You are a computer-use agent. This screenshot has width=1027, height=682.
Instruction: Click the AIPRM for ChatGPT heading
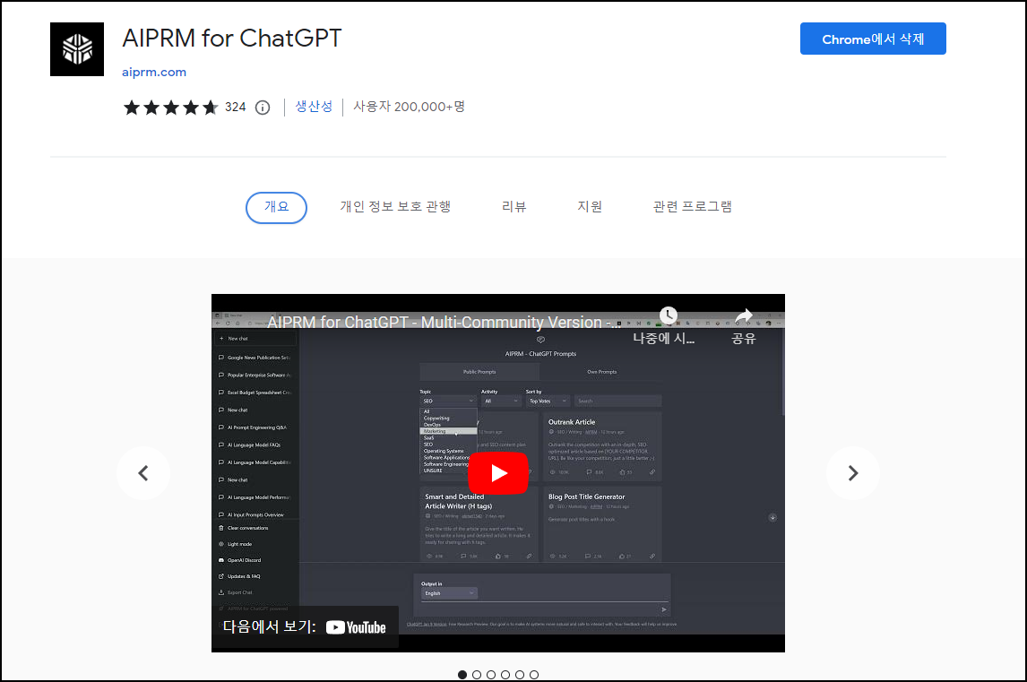[232, 39]
